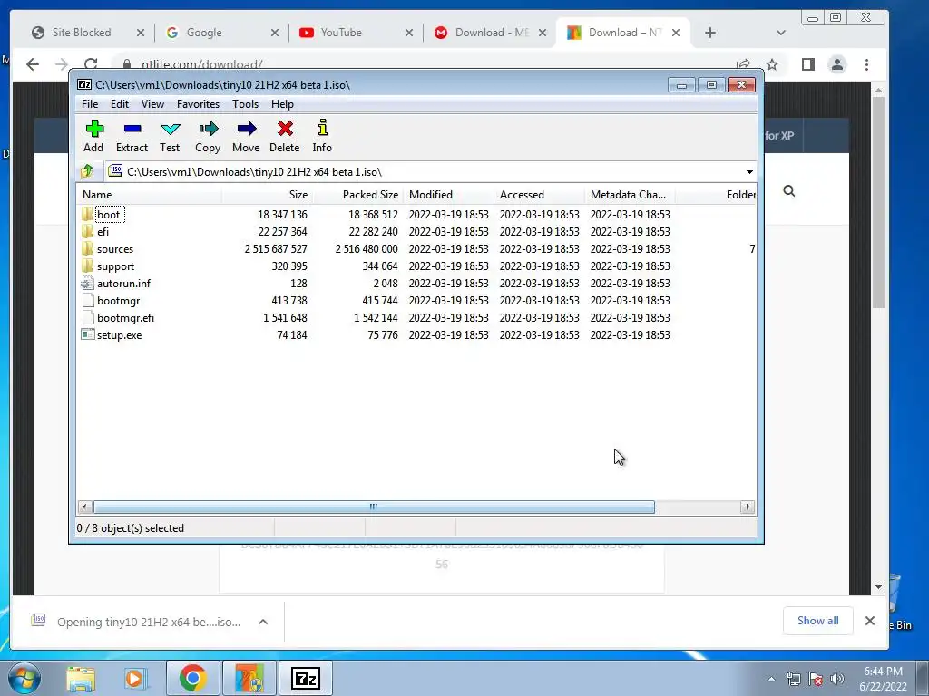The width and height of the screenshot is (929, 696).
Task: Open the Help menu
Action: 283,104
